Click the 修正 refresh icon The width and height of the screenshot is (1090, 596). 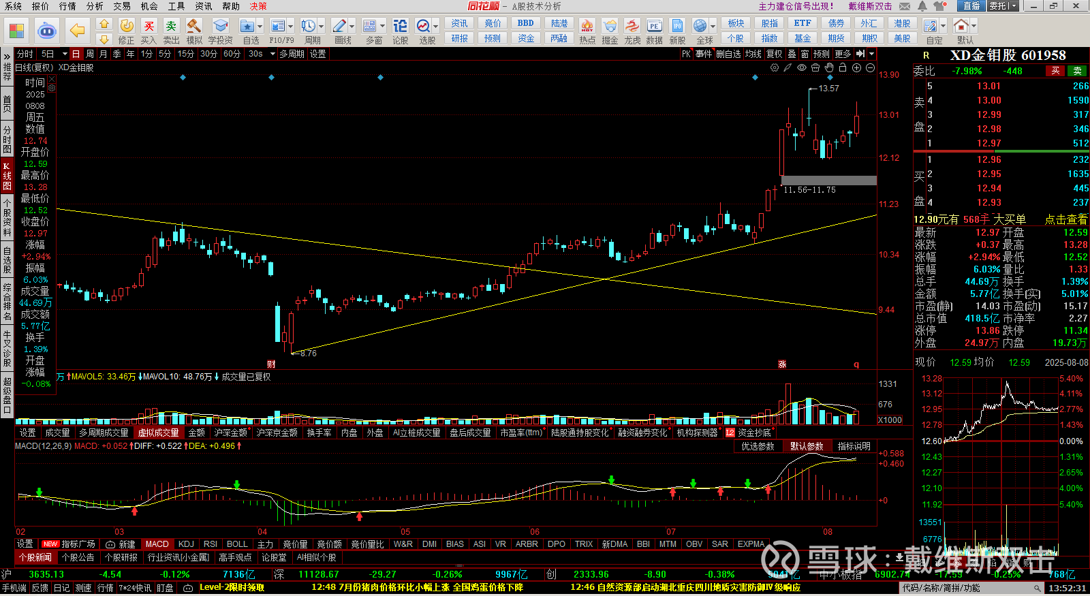click(127, 26)
